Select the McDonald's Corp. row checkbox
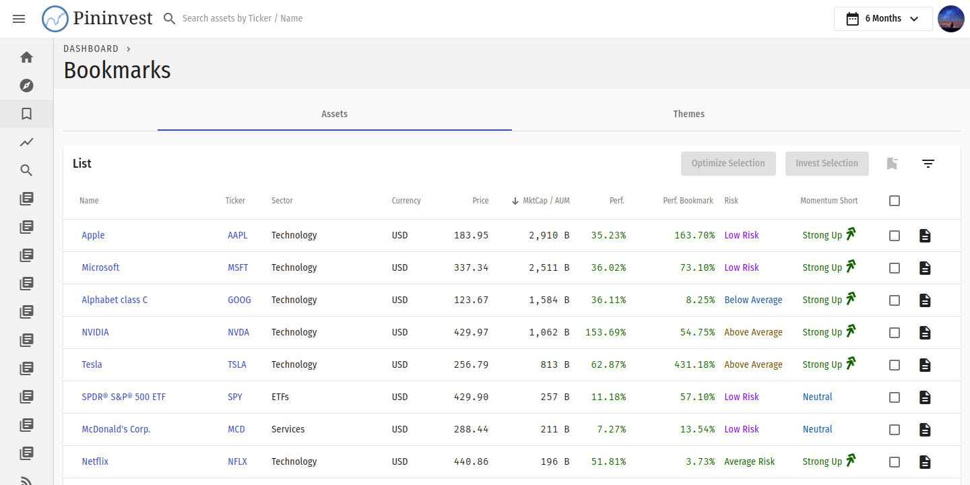This screenshot has height=485, width=970. tap(895, 430)
